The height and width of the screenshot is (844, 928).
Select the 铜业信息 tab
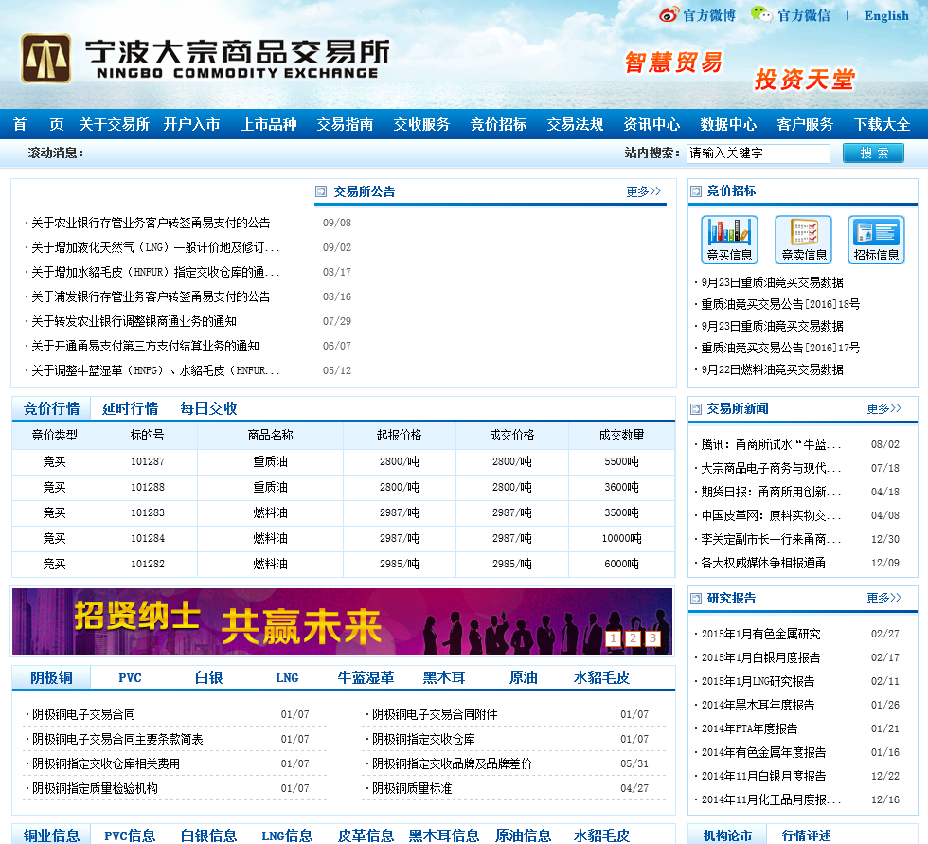(51, 835)
